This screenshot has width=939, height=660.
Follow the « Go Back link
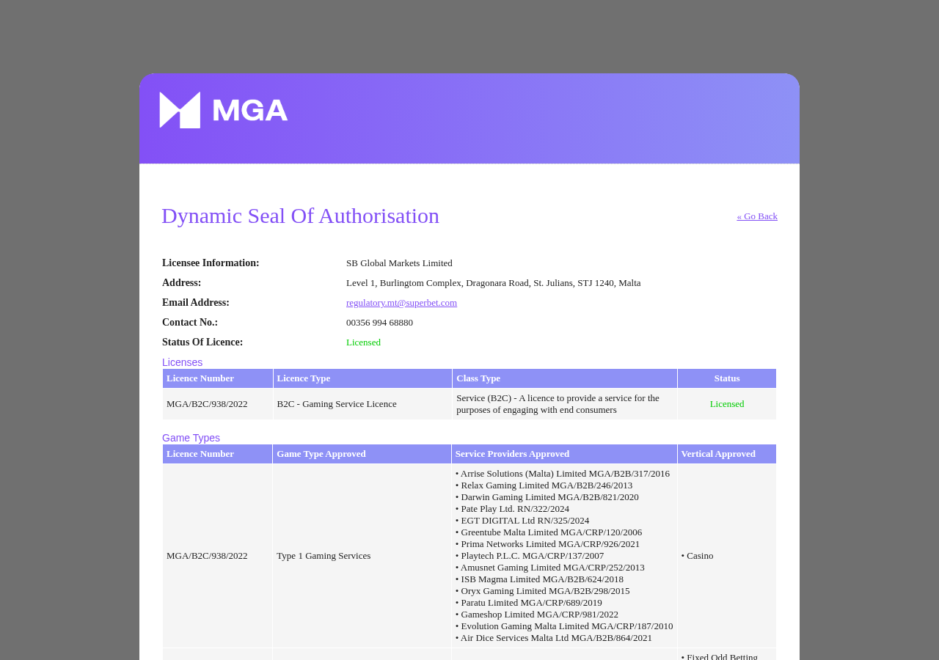(x=757, y=216)
